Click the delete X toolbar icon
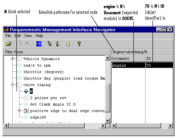 click(28, 44)
